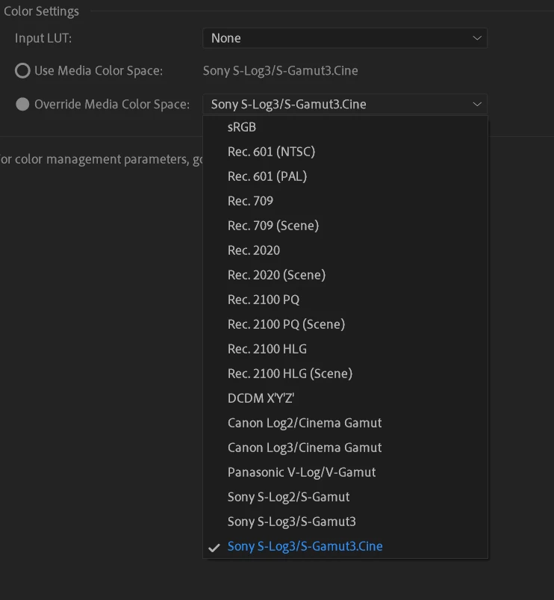
Task: Choose Sony S-Log3/S-Gamut3 entry
Action: pyautogui.click(x=292, y=522)
